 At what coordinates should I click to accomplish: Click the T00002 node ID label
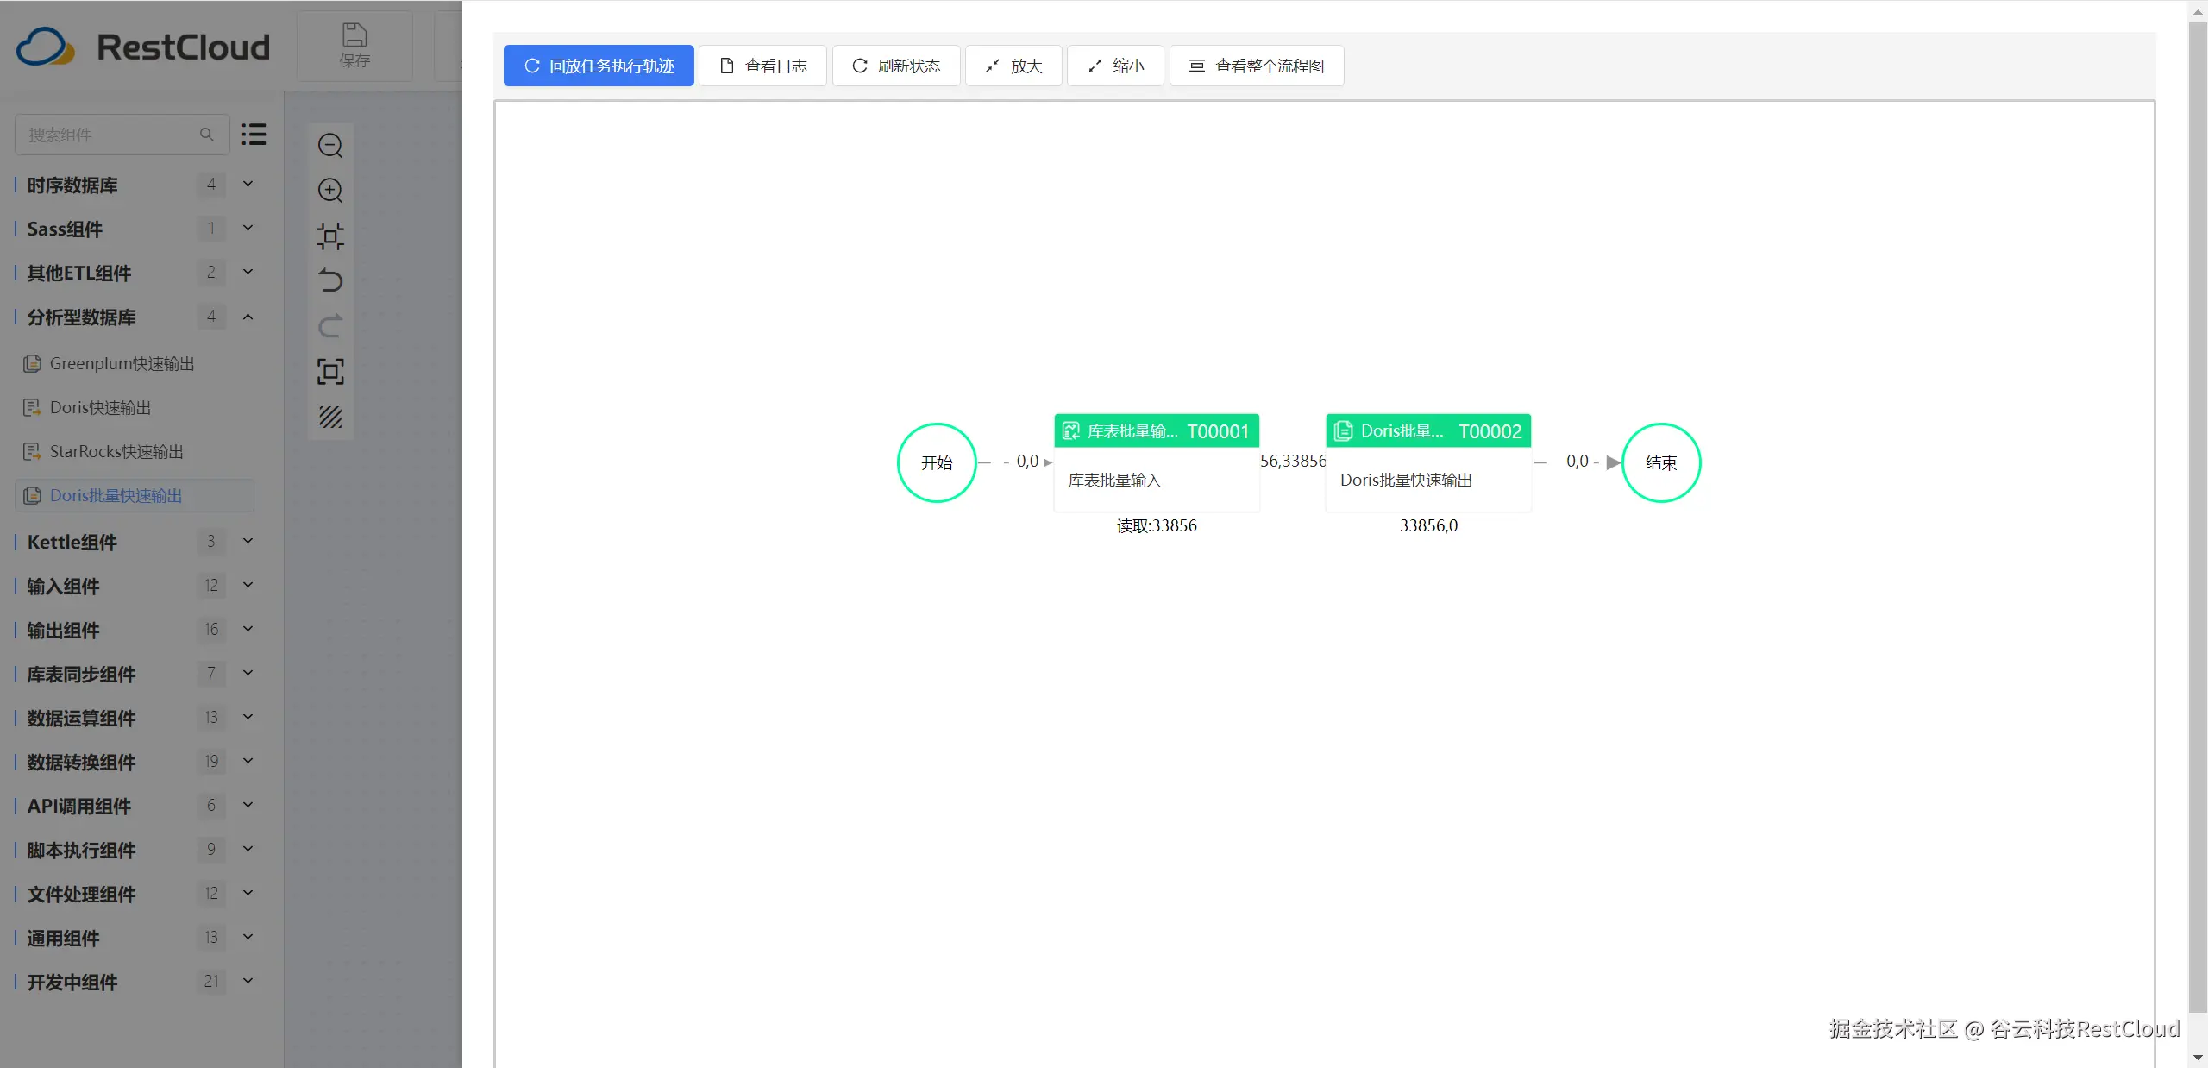pyautogui.click(x=1490, y=431)
